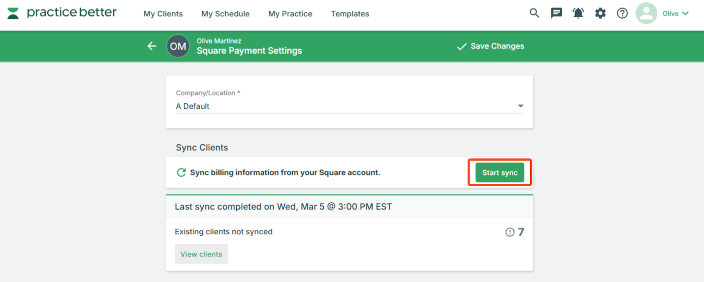The width and height of the screenshot is (704, 282).
Task: Click the Olive profile picture
Action: pos(646,13)
